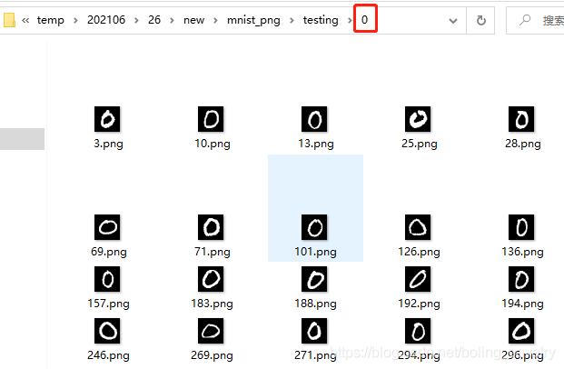Click the folder icon in address bar
The image size is (564, 369).
(9, 20)
